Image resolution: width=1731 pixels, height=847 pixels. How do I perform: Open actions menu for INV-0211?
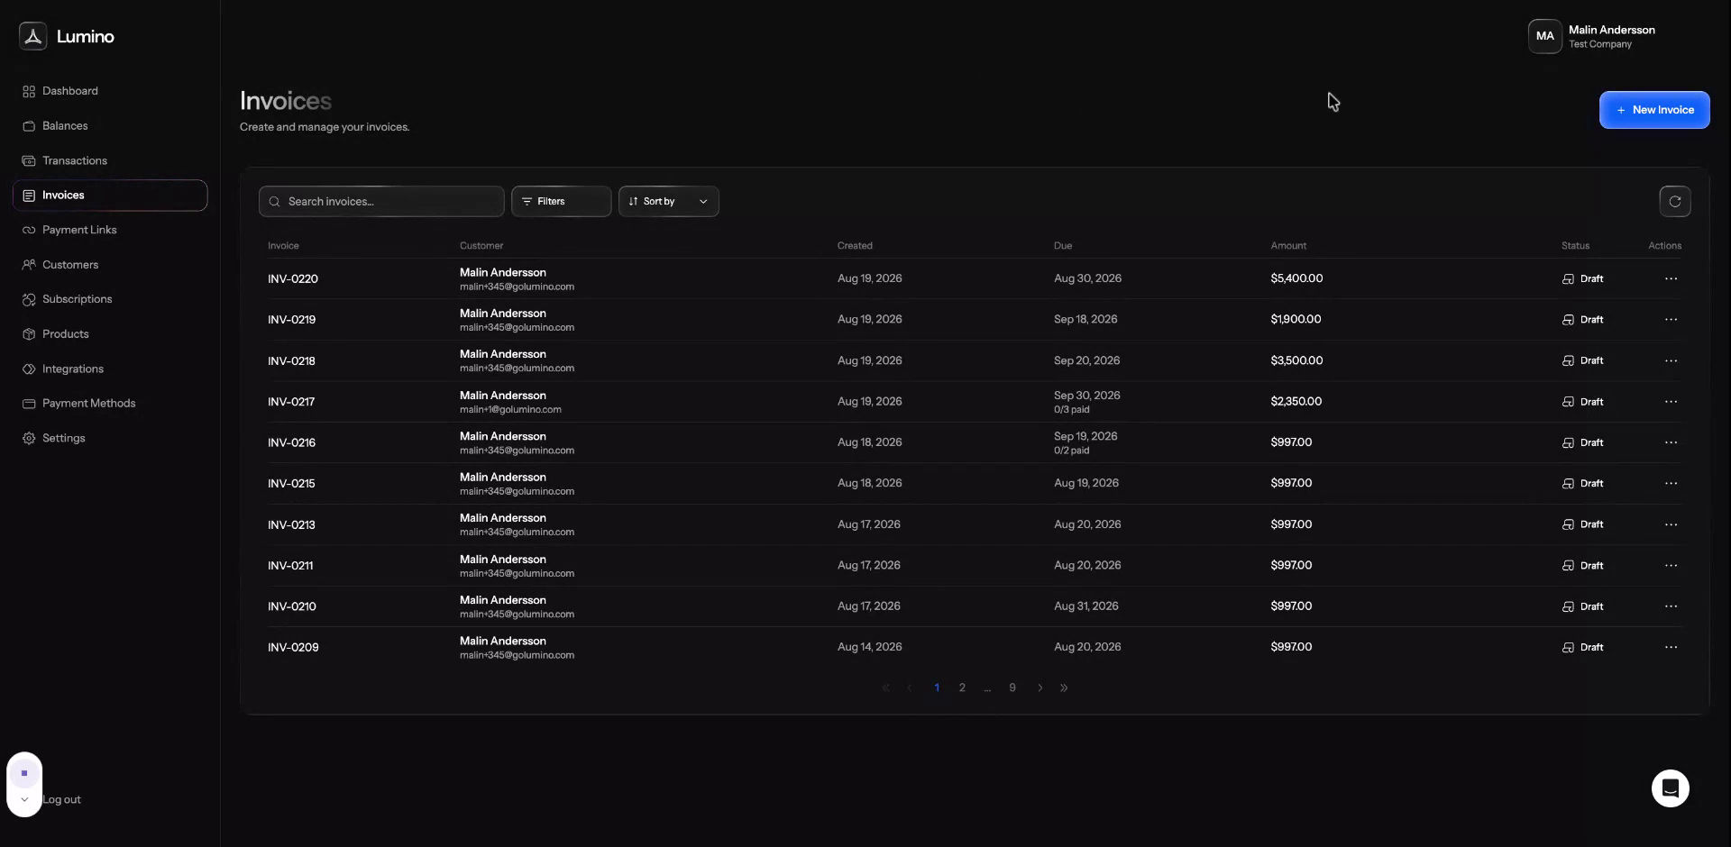click(x=1671, y=566)
